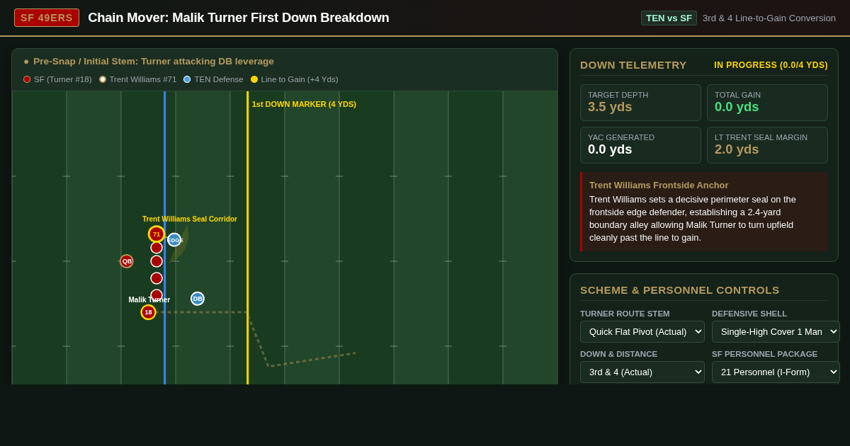Open the Down & Distance dropdown
This screenshot has width=850, height=446.
click(642, 372)
